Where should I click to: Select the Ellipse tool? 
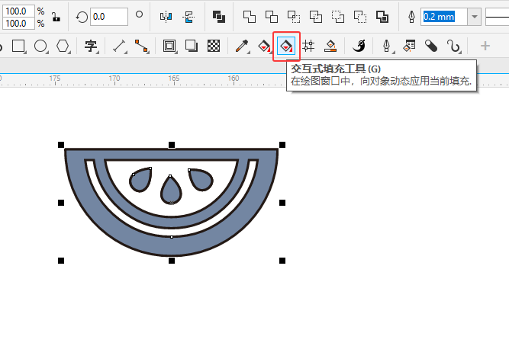click(41, 46)
